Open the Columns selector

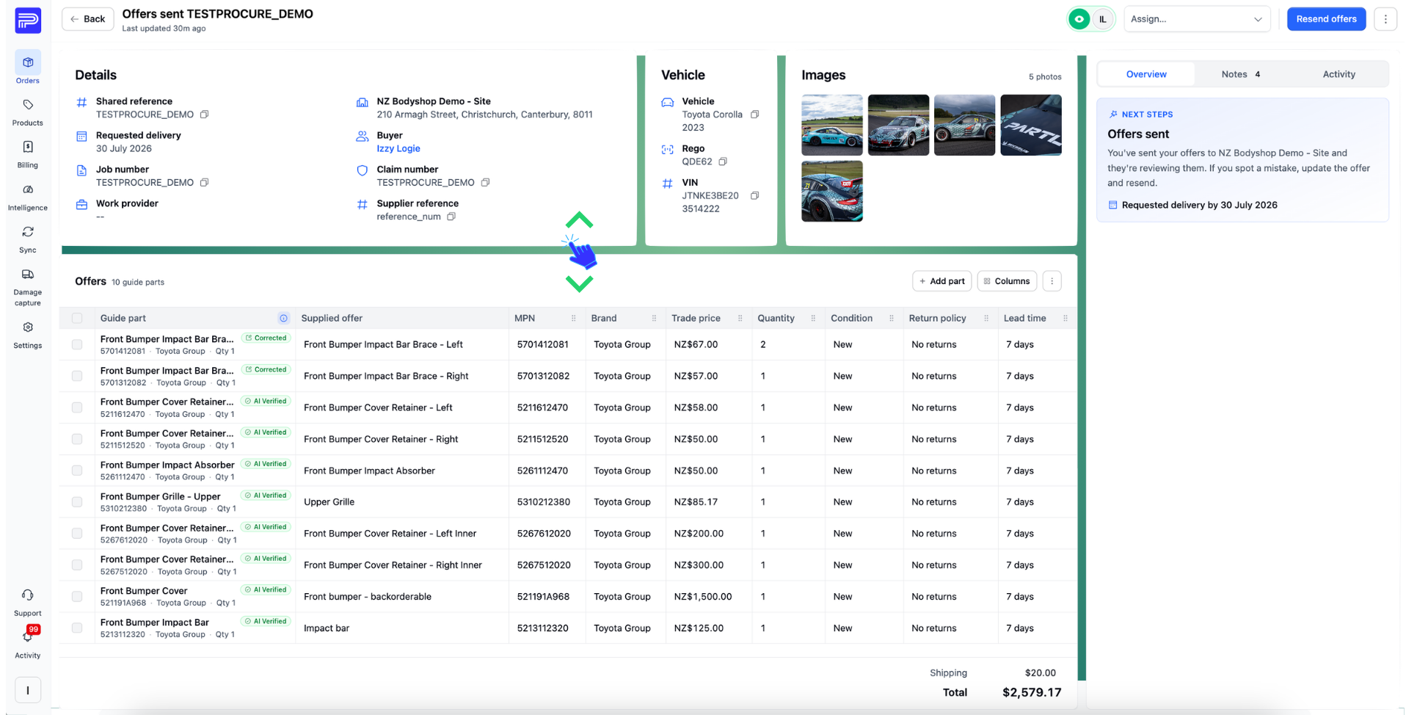pyautogui.click(x=1007, y=281)
